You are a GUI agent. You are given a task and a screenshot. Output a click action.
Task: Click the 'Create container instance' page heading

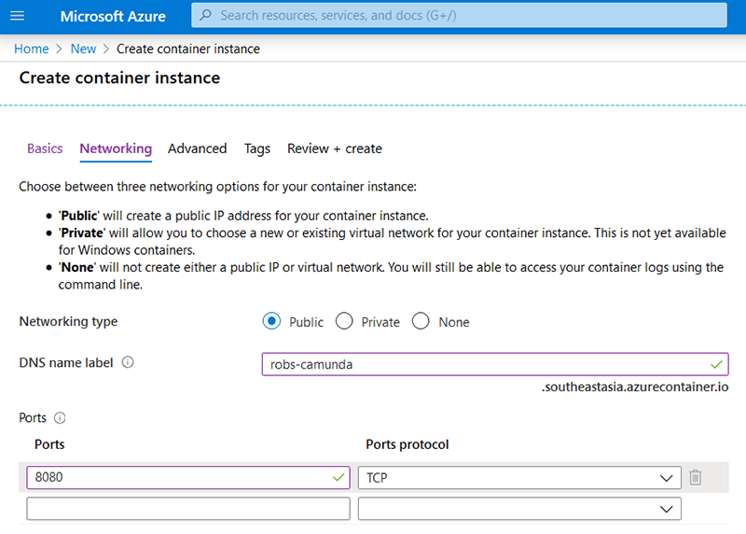click(x=120, y=77)
